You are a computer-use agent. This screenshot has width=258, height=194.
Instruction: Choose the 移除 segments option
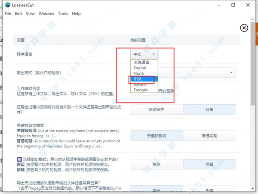tap(157, 164)
